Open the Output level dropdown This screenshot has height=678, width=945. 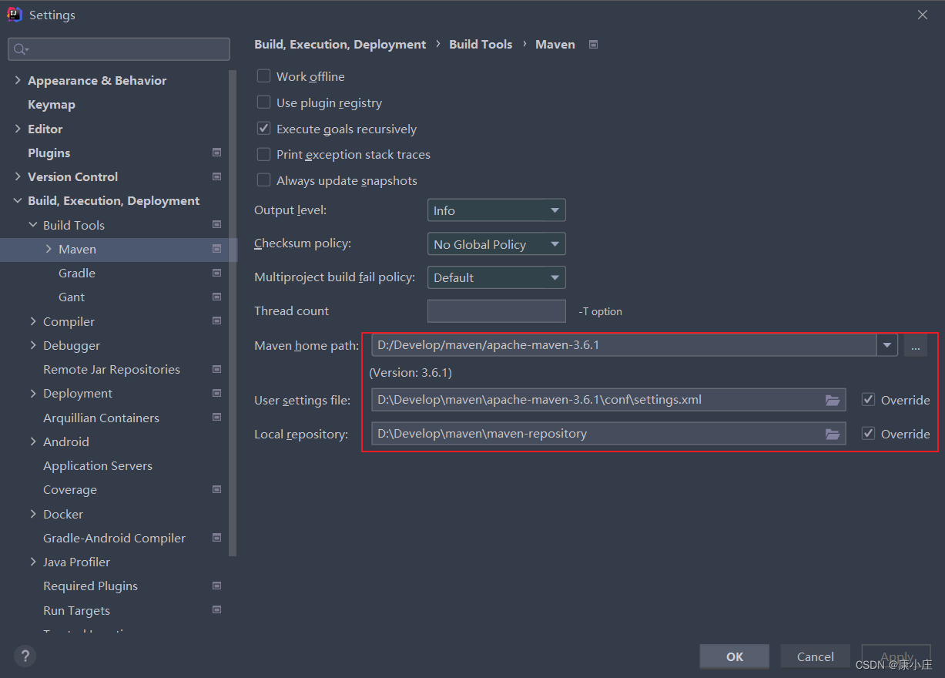pyautogui.click(x=497, y=210)
